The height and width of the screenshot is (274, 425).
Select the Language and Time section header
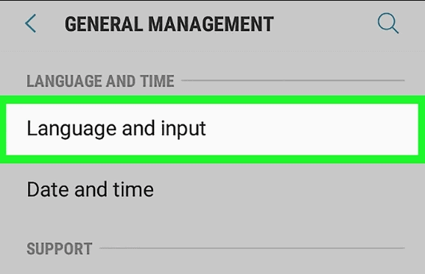pos(100,81)
